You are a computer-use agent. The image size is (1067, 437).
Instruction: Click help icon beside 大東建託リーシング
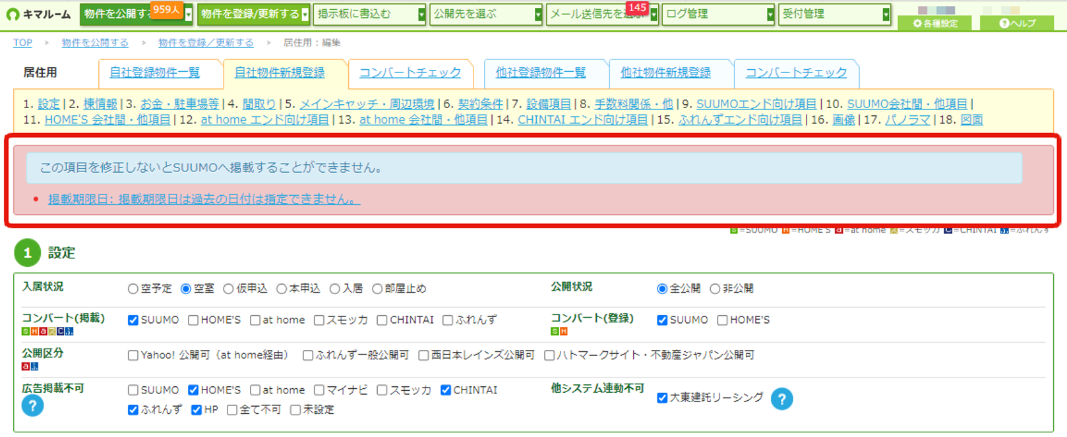[x=781, y=399]
